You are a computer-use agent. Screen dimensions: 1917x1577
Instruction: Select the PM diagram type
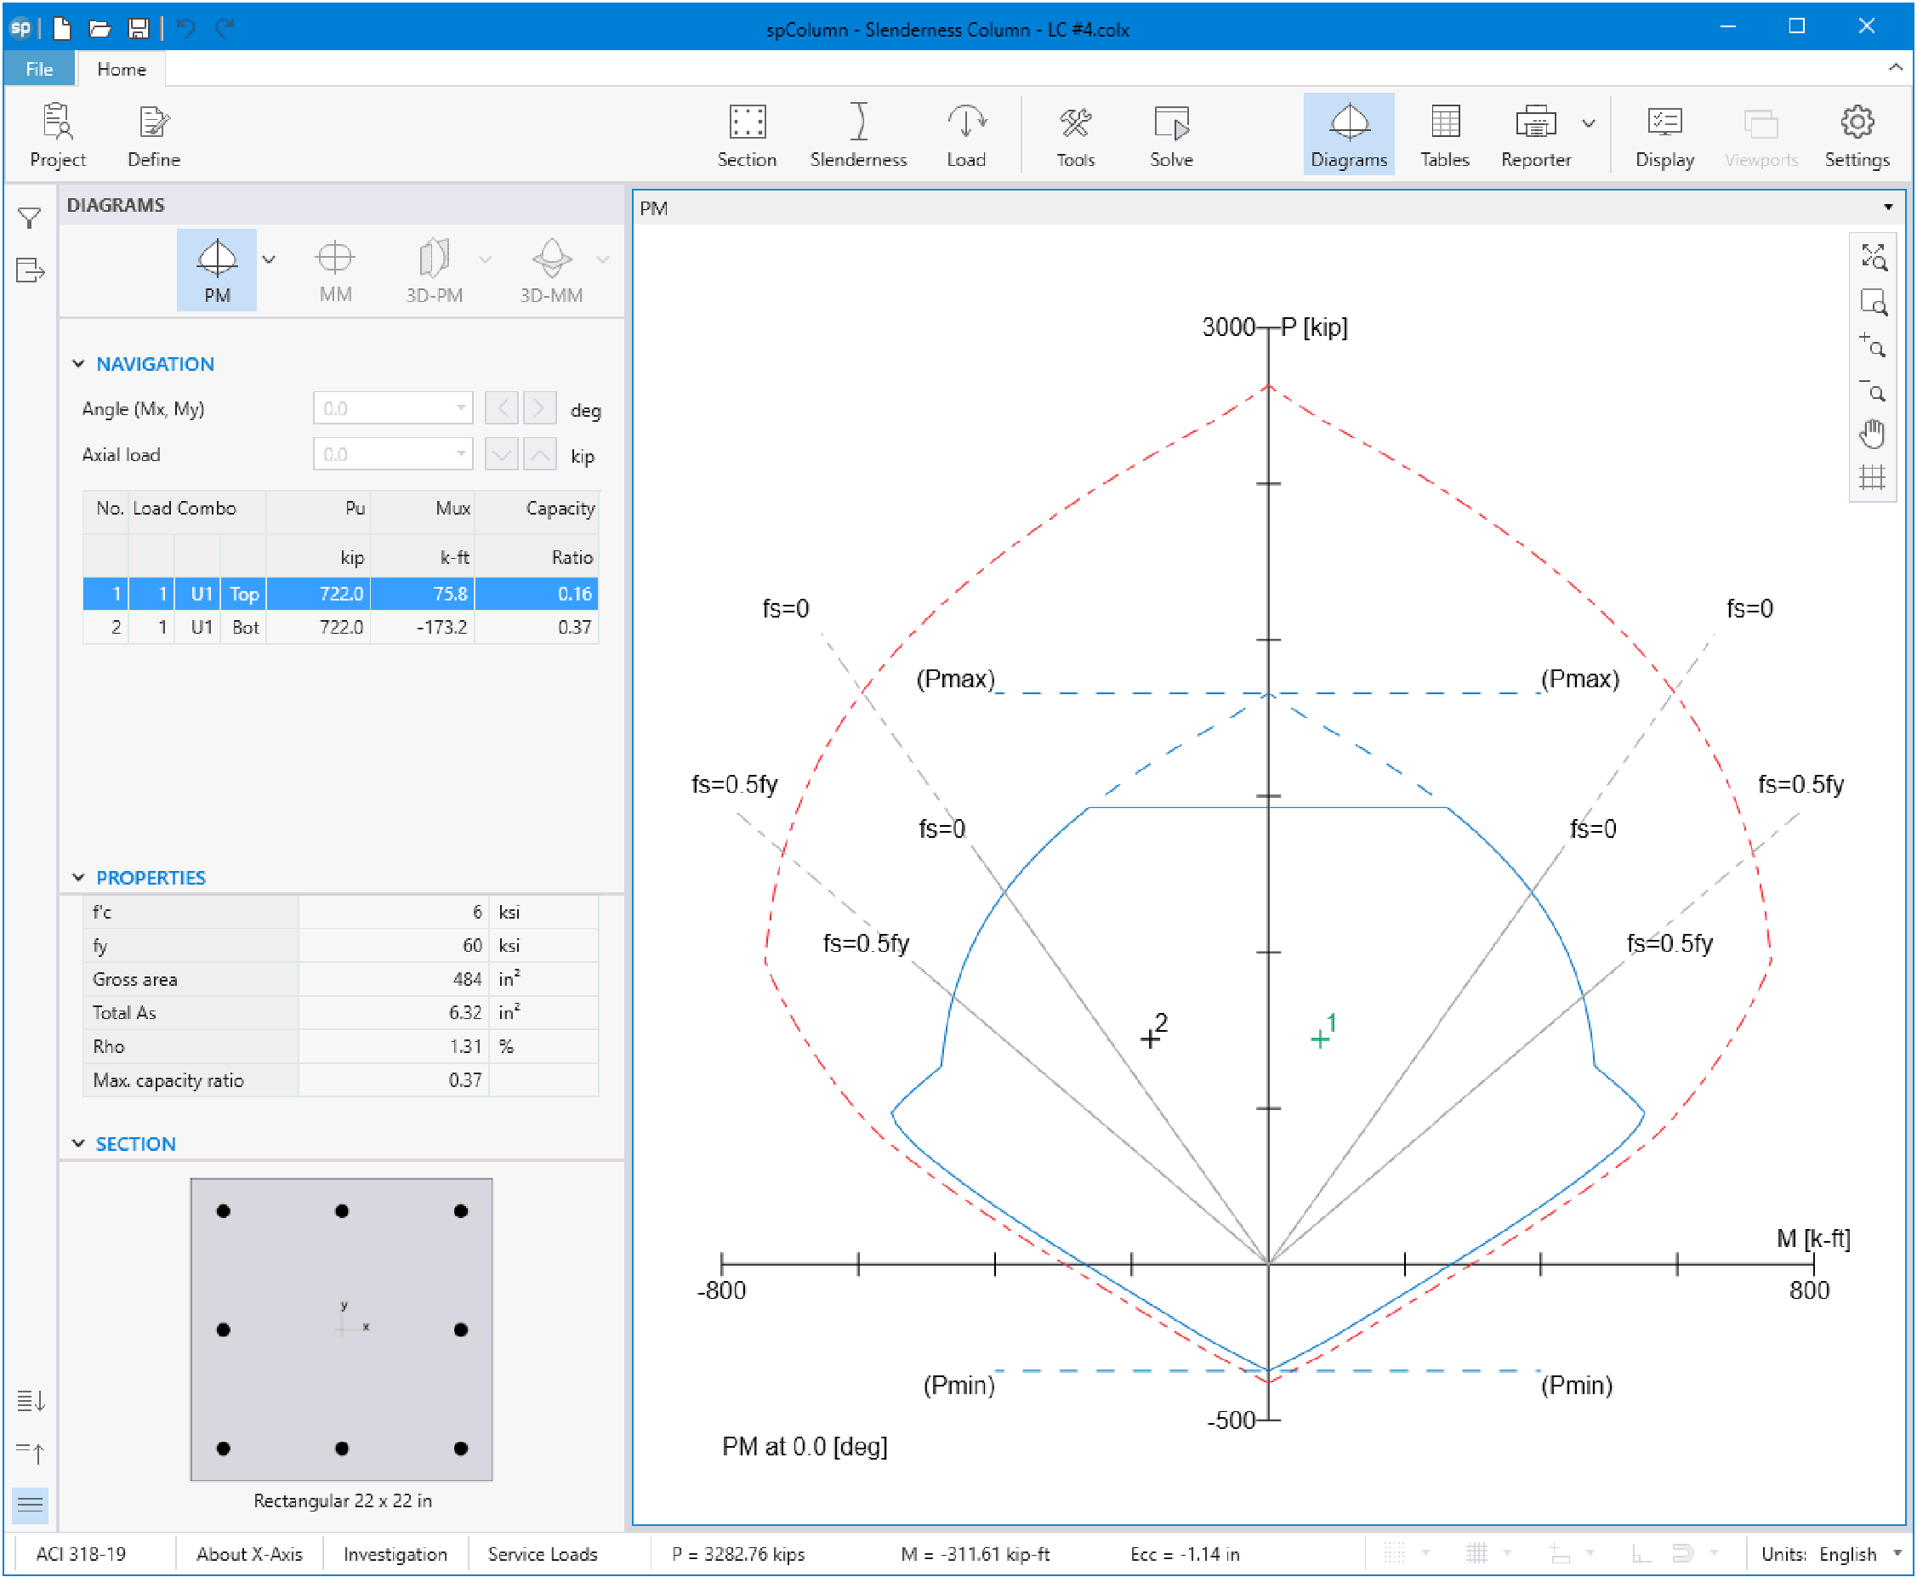pyautogui.click(x=217, y=270)
